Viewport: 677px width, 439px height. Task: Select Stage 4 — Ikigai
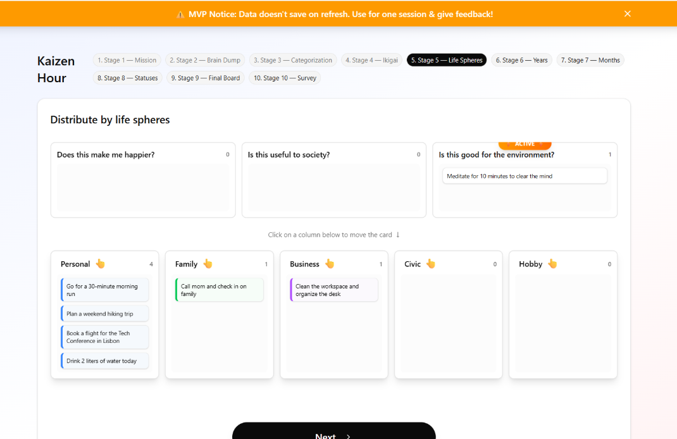(371, 60)
